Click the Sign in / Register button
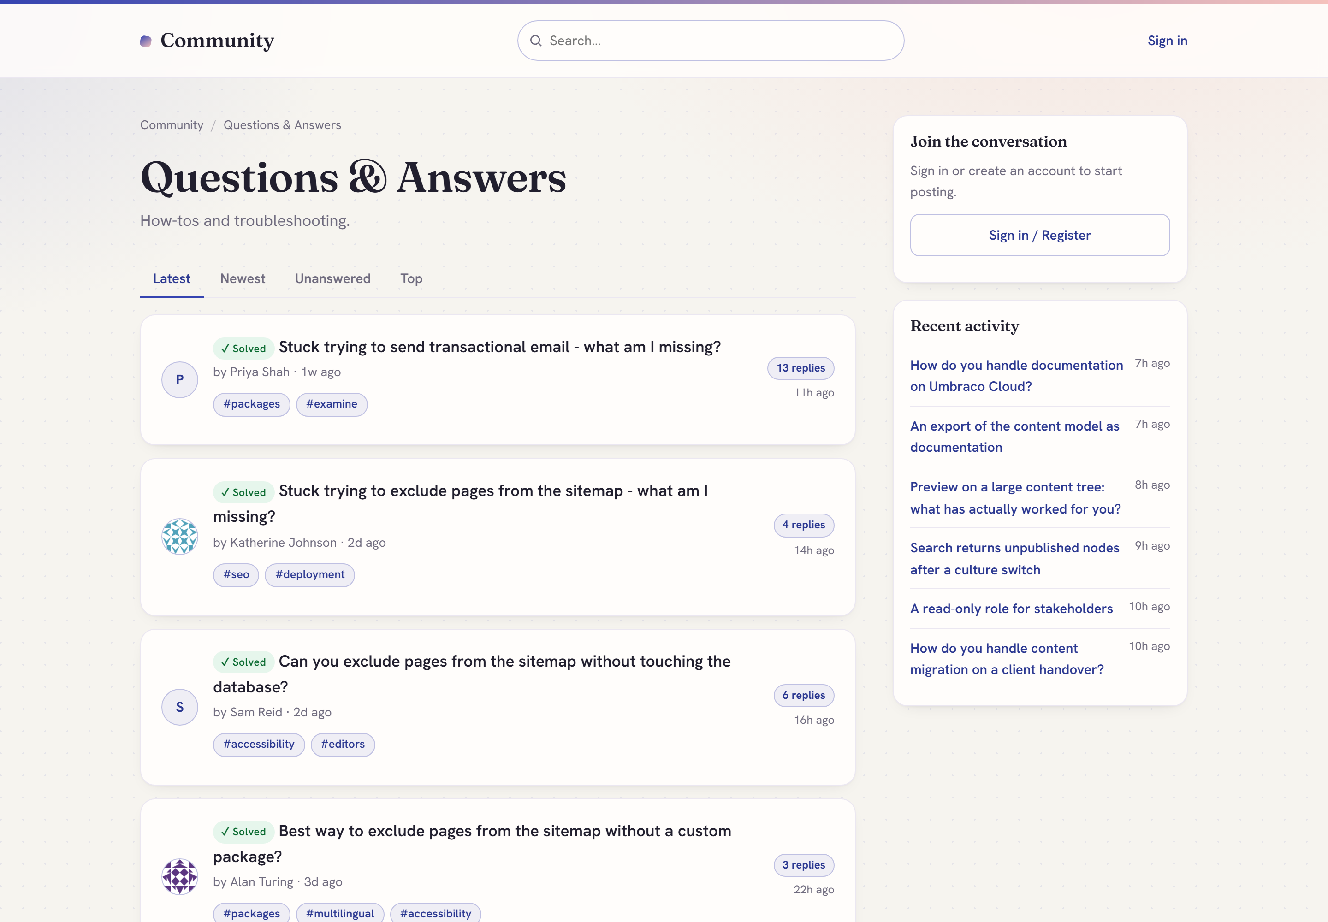 click(1040, 235)
